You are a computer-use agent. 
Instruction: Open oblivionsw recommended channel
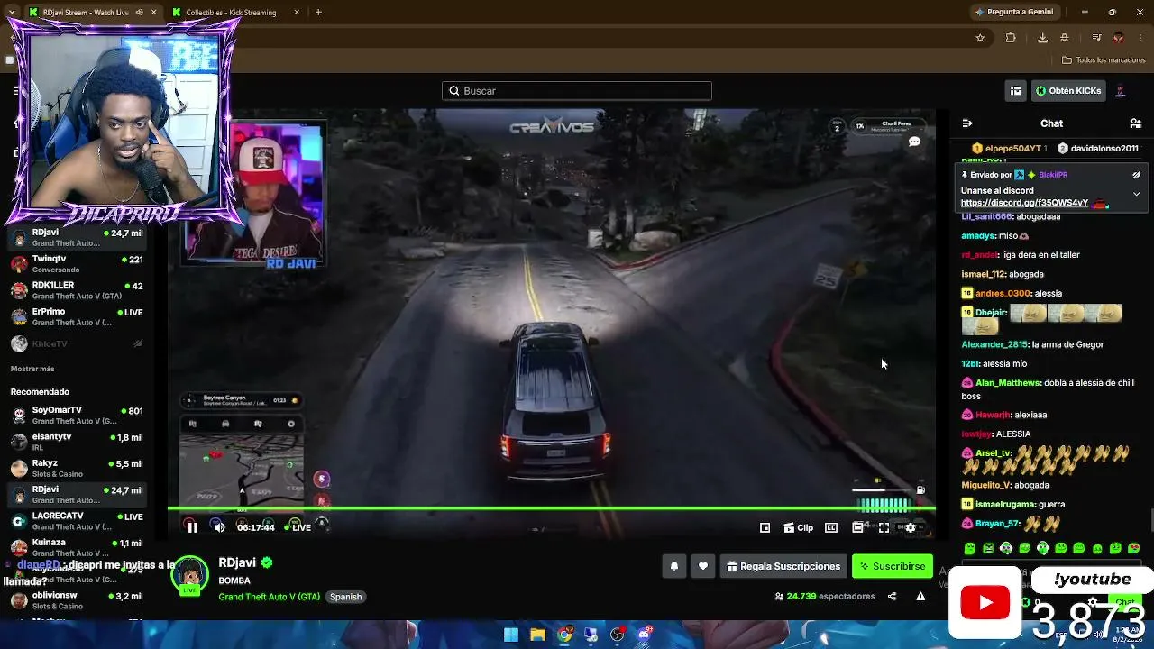pos(77,600)
